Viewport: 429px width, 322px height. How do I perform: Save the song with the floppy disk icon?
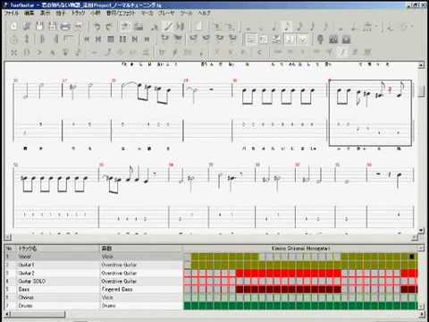coord(39,26)
